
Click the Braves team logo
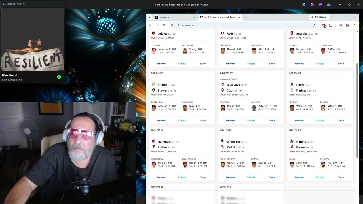pyautogui.click(x=292, y=147)
